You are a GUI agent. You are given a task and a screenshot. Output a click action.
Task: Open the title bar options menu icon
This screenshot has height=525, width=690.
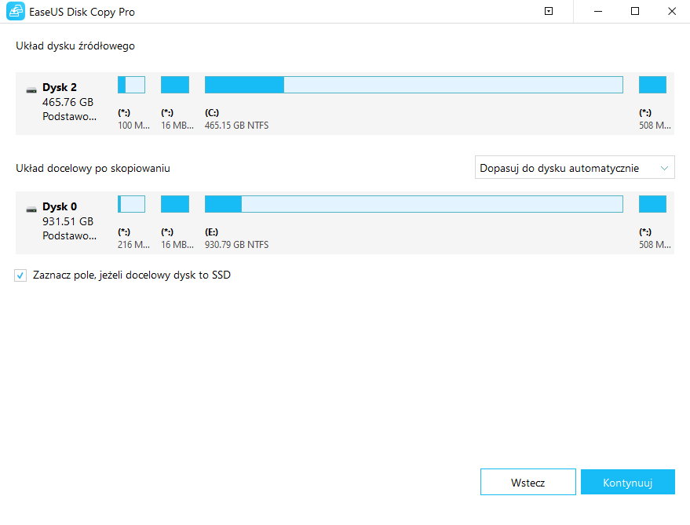pyautogui.click(x=549, y=12)
